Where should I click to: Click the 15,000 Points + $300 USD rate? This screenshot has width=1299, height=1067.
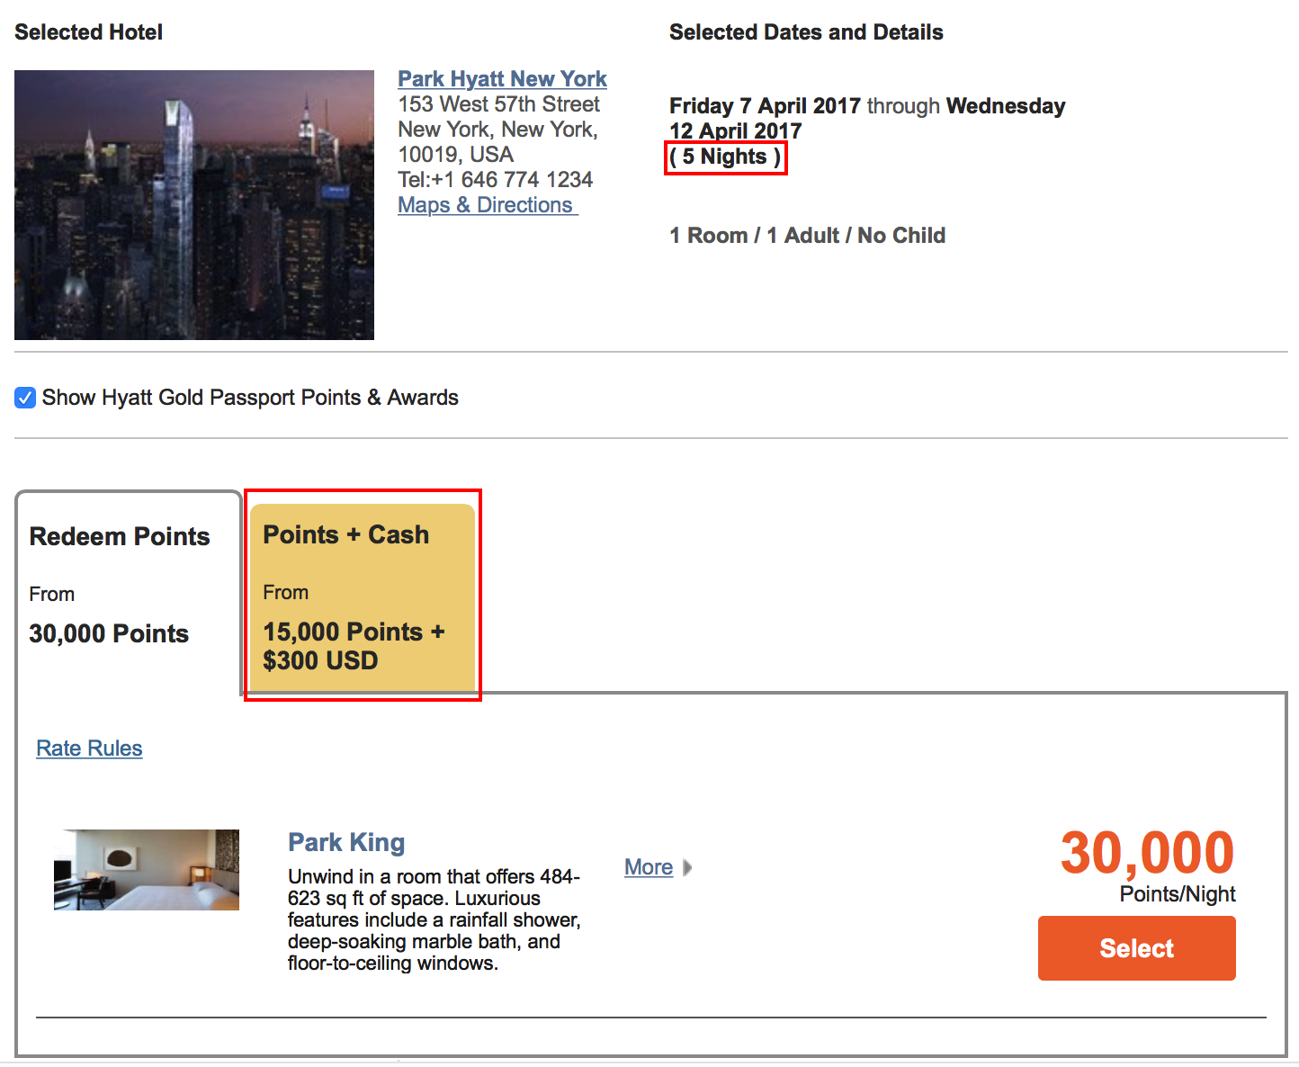click(x=353, y=646)
